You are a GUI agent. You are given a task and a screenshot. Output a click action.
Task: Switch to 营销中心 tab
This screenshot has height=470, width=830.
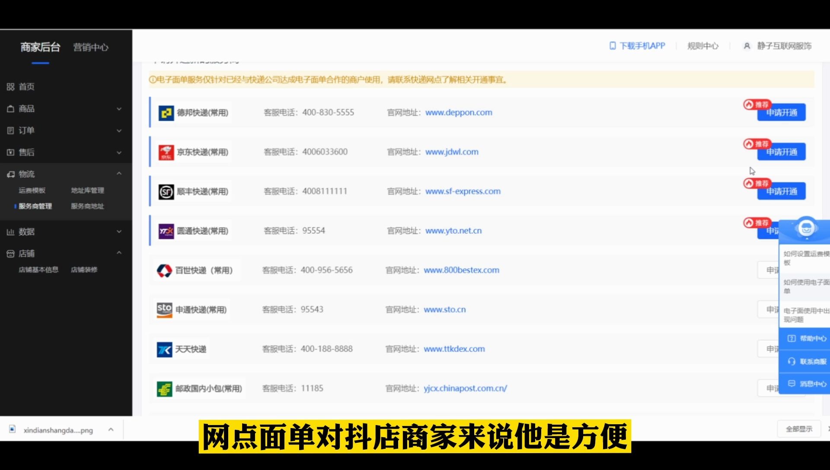pyautogui.click(x=91, y=47)
